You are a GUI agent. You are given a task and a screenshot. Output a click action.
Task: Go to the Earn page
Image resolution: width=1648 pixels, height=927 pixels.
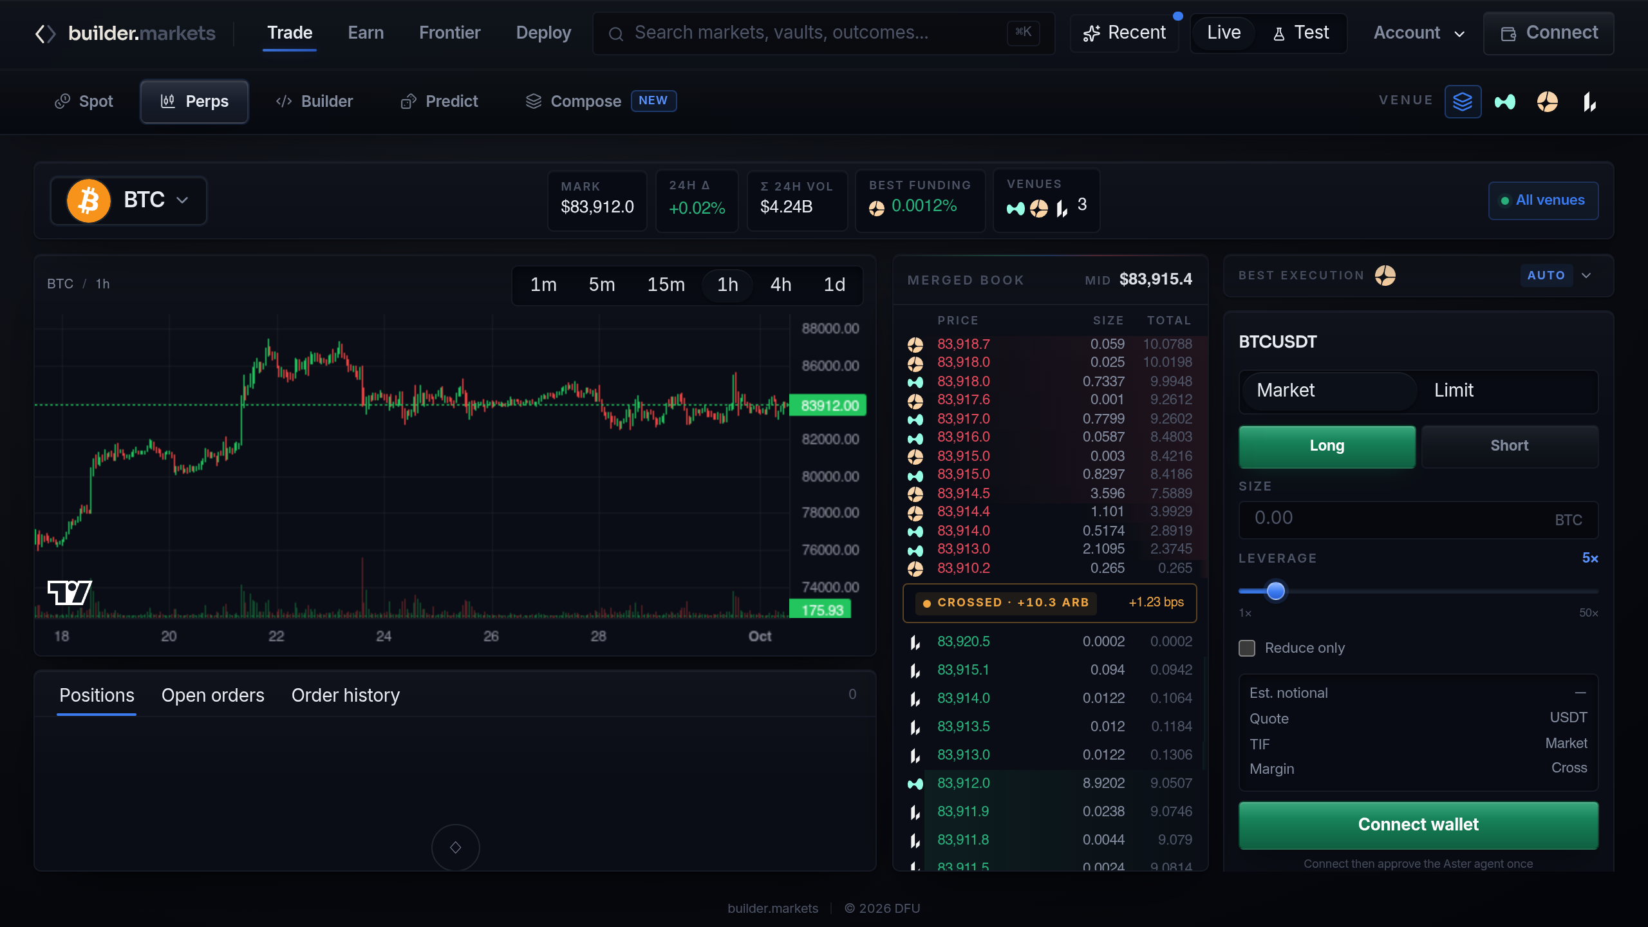coord(366,33)
